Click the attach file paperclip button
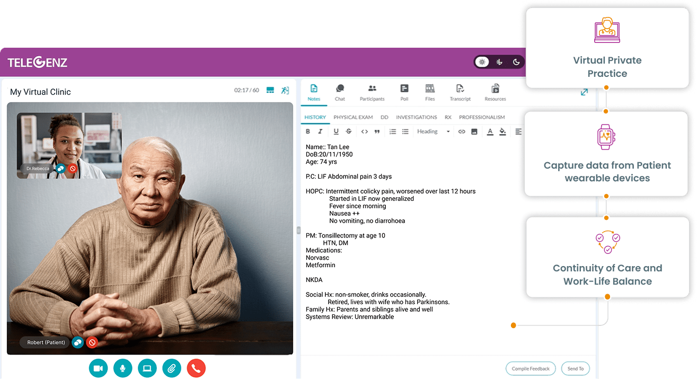 172,368
